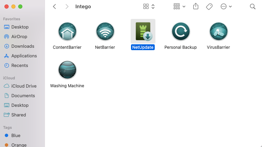Click the Favorites section header
The width and height of the screenshot is (262, 147).
[x=12, y=19]
